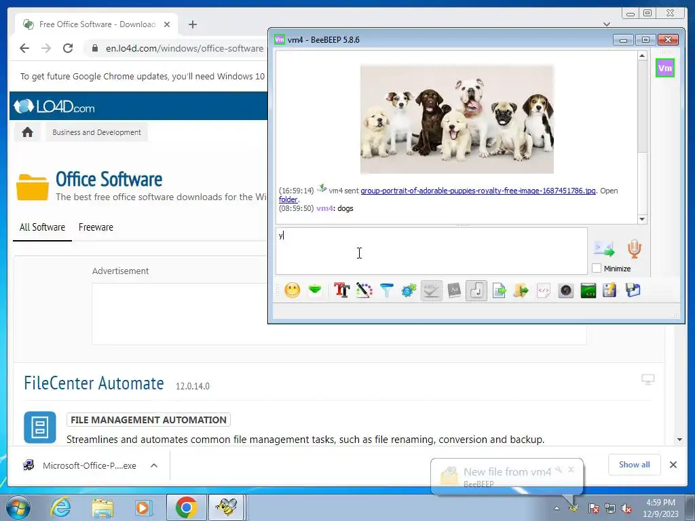The width and height of the screenshot is (695, 521).
Task: Click the Chrome address bar URL
Action: pos(185,48)
